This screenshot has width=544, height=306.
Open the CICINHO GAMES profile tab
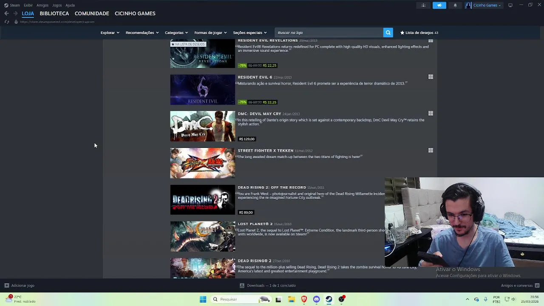(135, 14)
